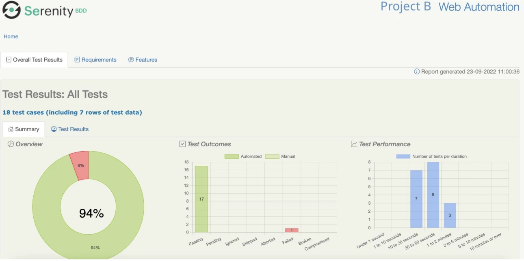Screen dimensions: 524x261
Task: Click the info icon beside Report generated
Action: (x=417, y=72)
